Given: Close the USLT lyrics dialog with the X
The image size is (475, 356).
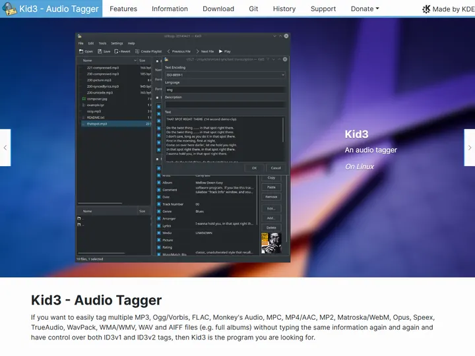Looking at the screenshot, I should 285,59.
